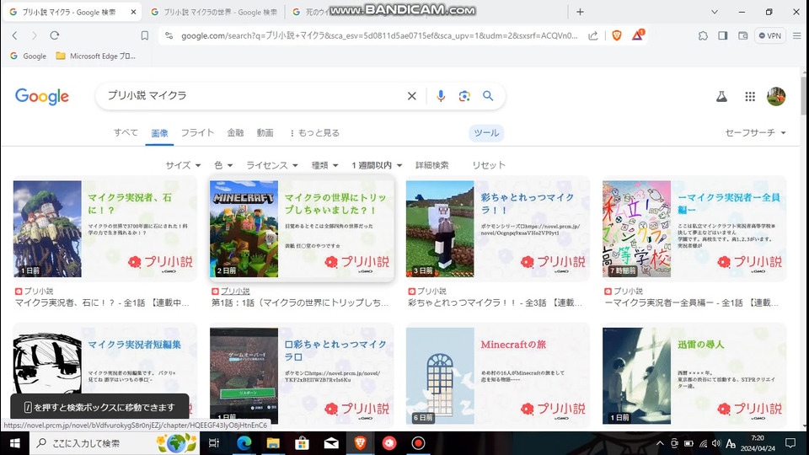Start voice search with the microphone

pyautogui.click(x=441, y=96)
